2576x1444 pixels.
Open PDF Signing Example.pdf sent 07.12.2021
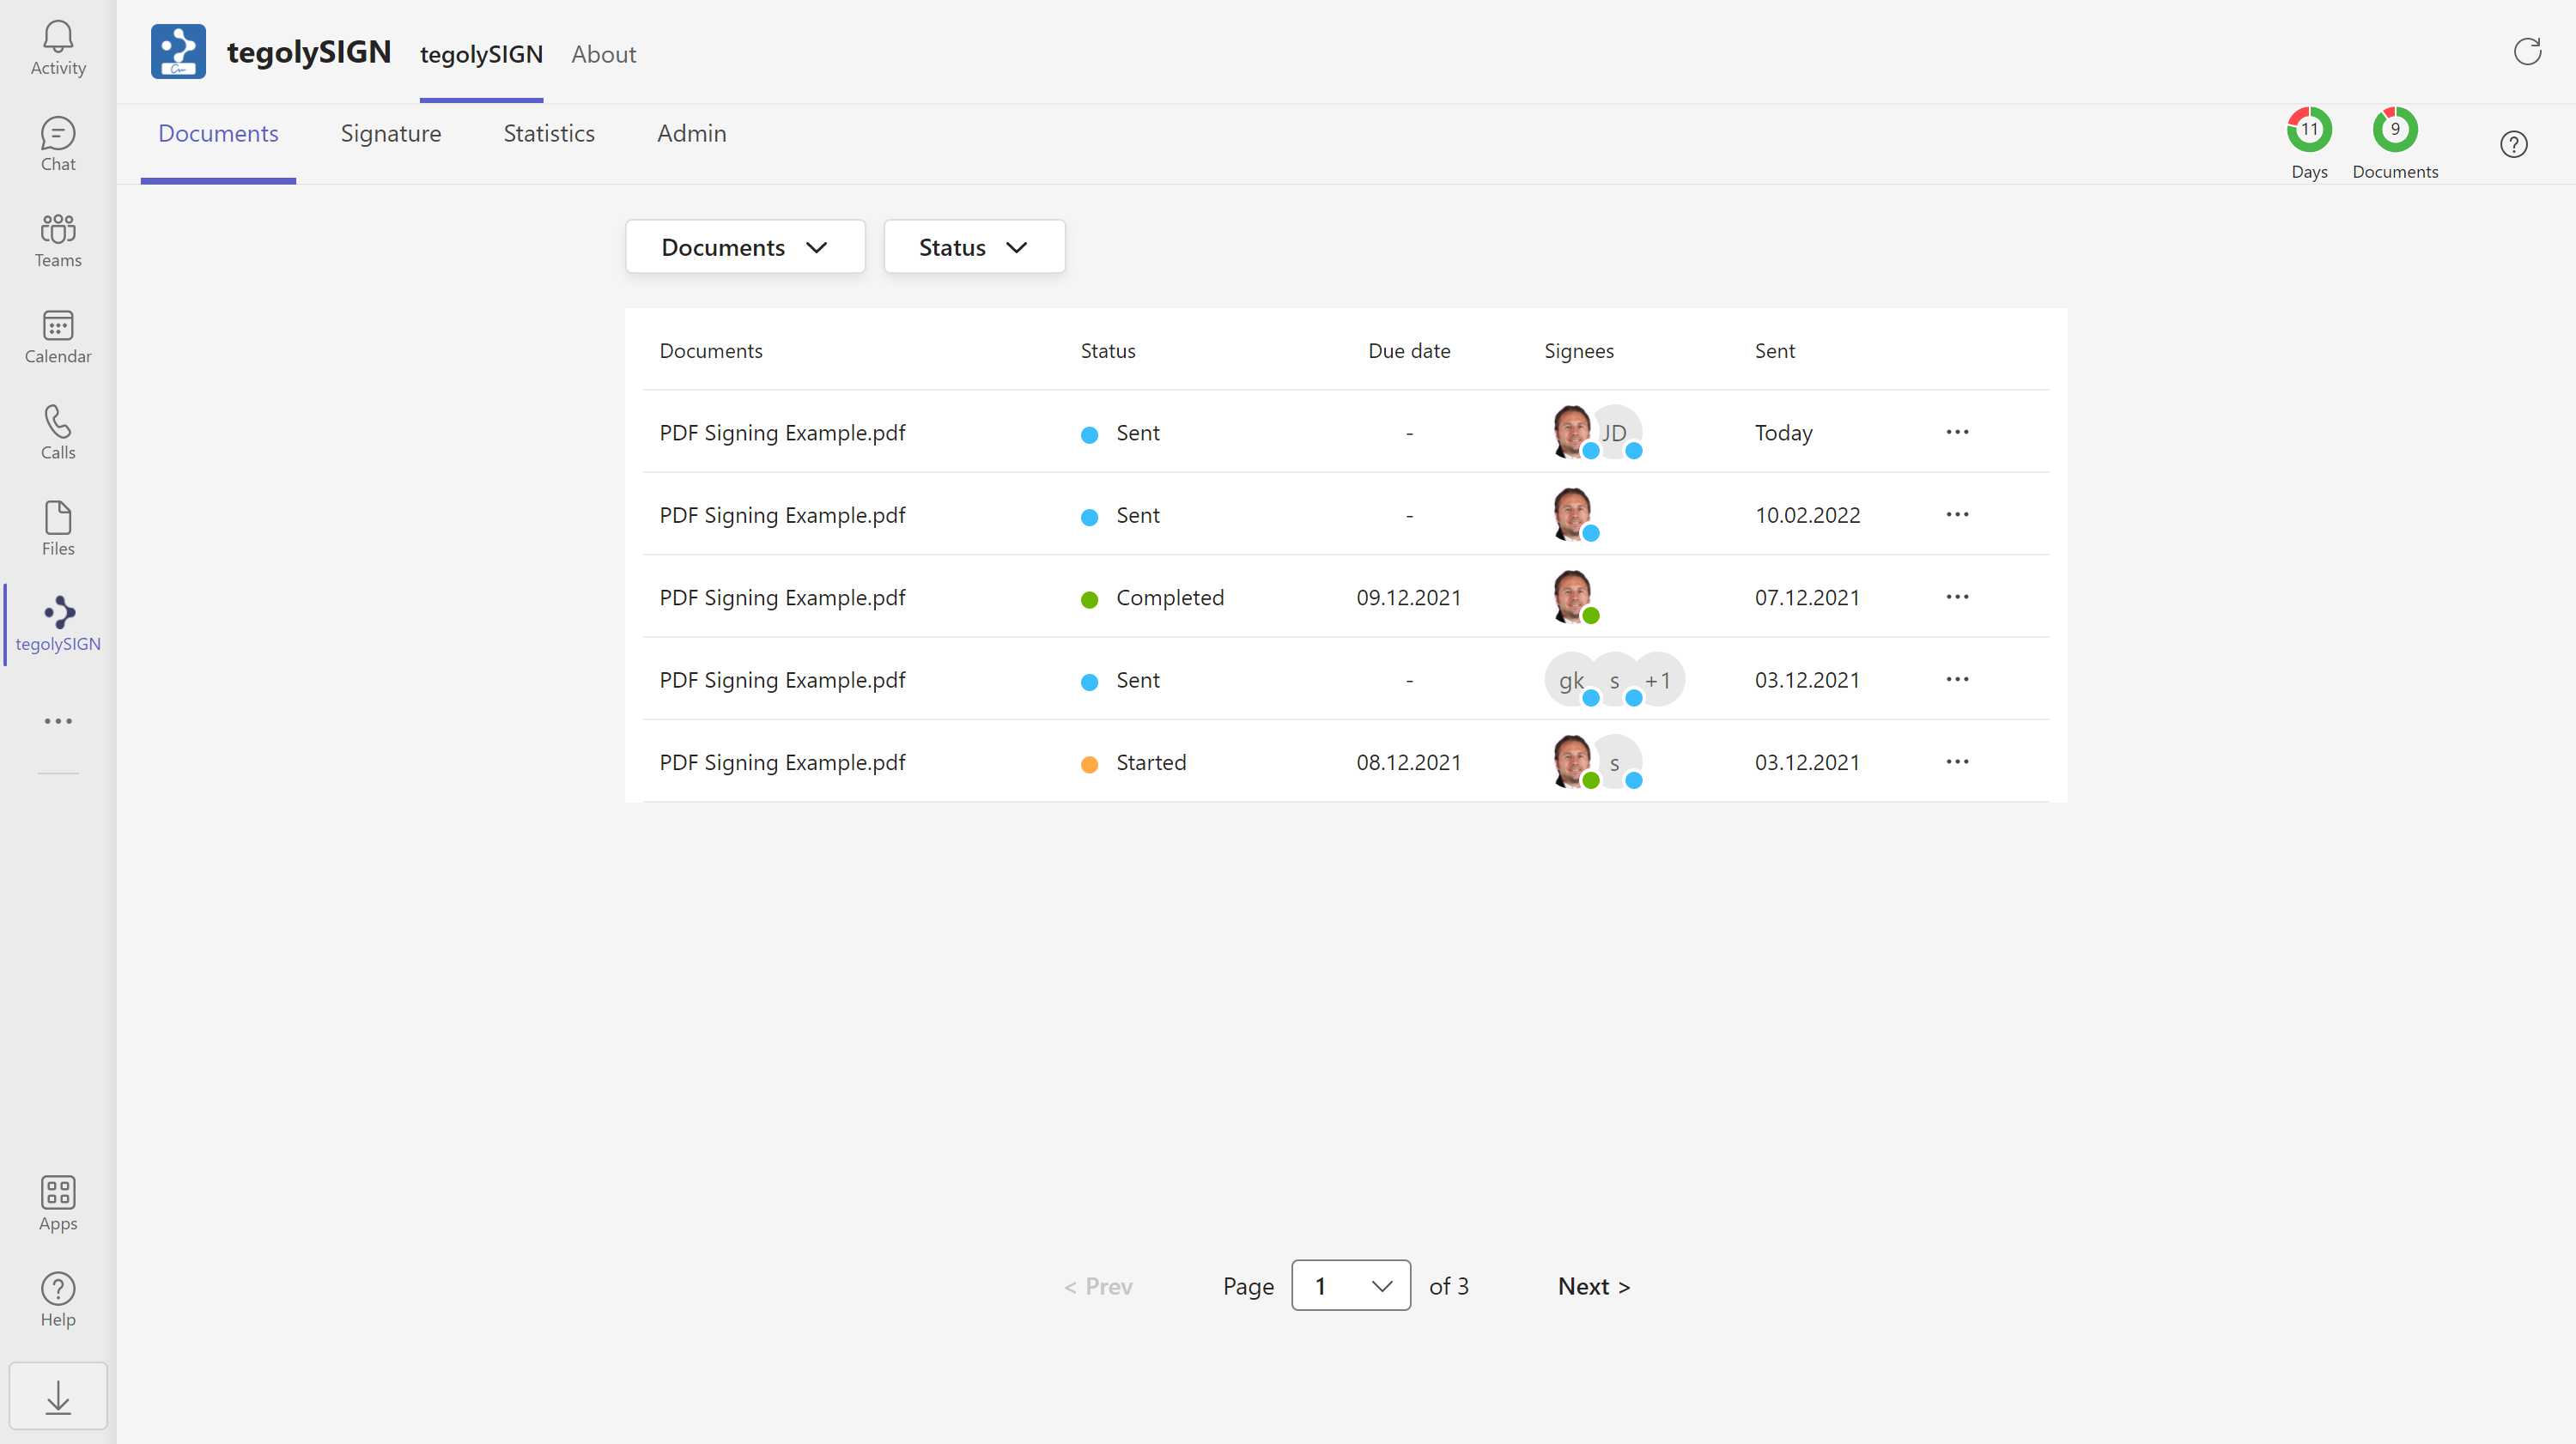tap(782, 597)
